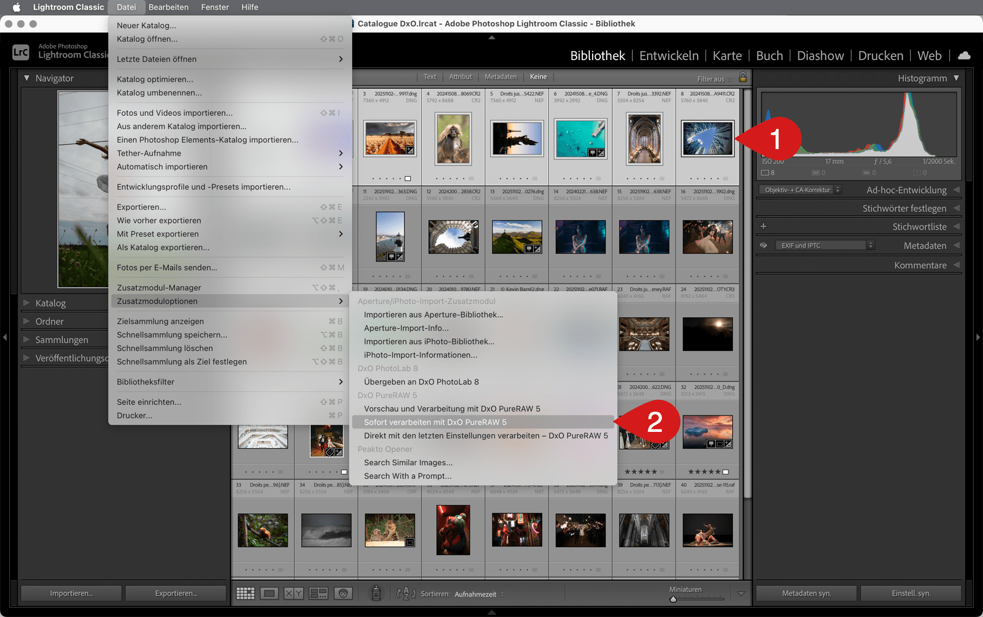Switch to the Diashow module
The width and height of the screenshot is (983, 617).
coord(820,56)
